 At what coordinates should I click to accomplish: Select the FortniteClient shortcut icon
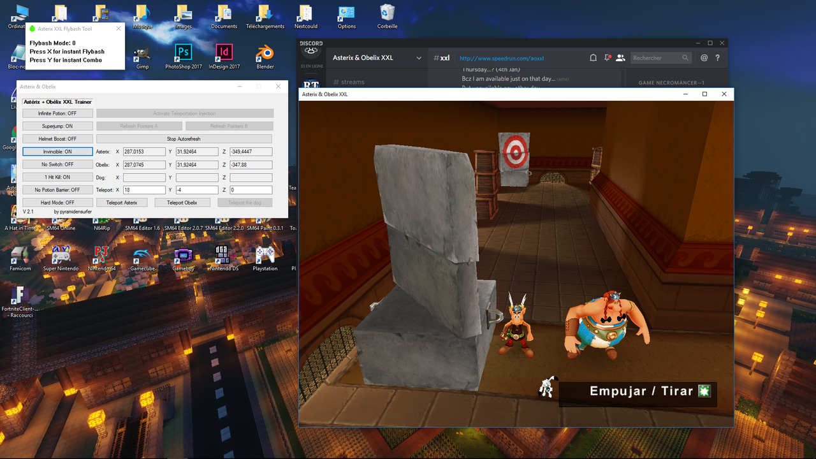tap(20, 301)
